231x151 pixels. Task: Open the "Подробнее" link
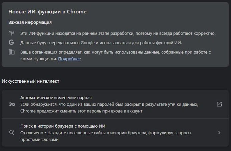coord(69,59)
